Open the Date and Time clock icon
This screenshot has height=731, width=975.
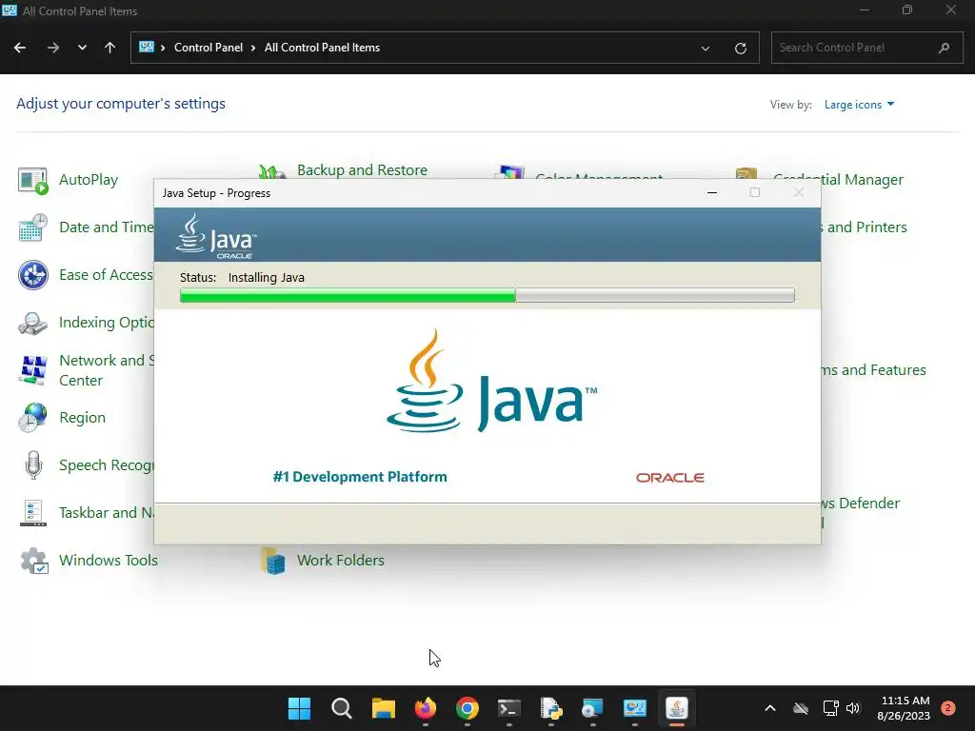33,227
